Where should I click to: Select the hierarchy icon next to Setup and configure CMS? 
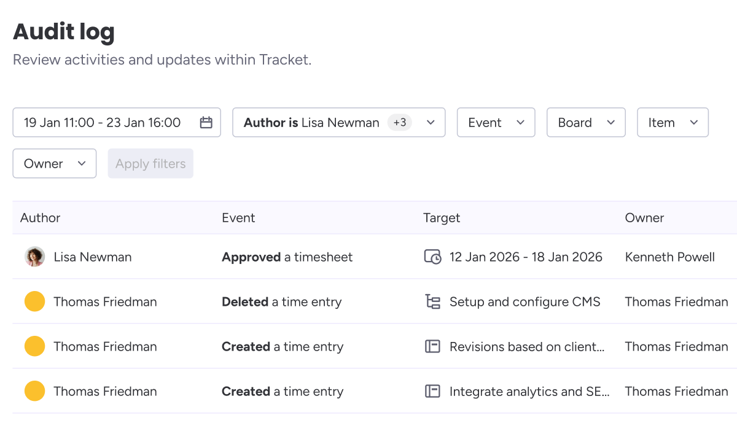pyautogui.click(x=432, y=301)
